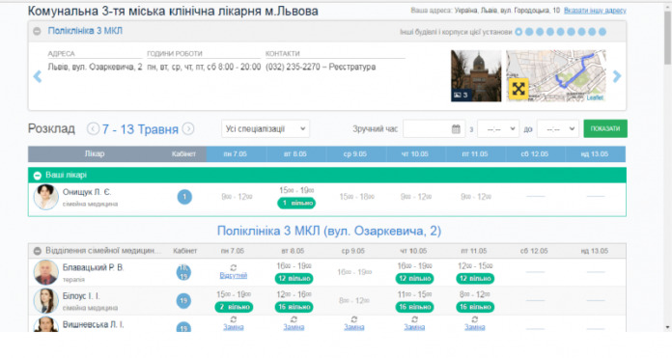
Task: Open calendar icon in Зручний час field
Action: [x=456, y=129]
